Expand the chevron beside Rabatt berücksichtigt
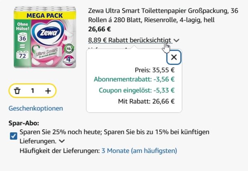Viewport: 248px width, 171px height. 176,40
